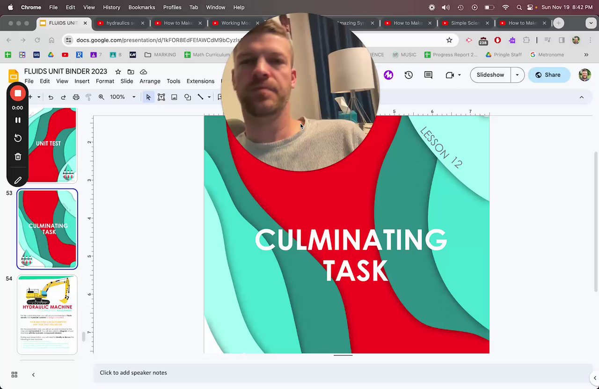Image resolution: width=599 pixels, height=389 pixels.
Task: Switch to slide grid view
Action: tap(15, 374)
